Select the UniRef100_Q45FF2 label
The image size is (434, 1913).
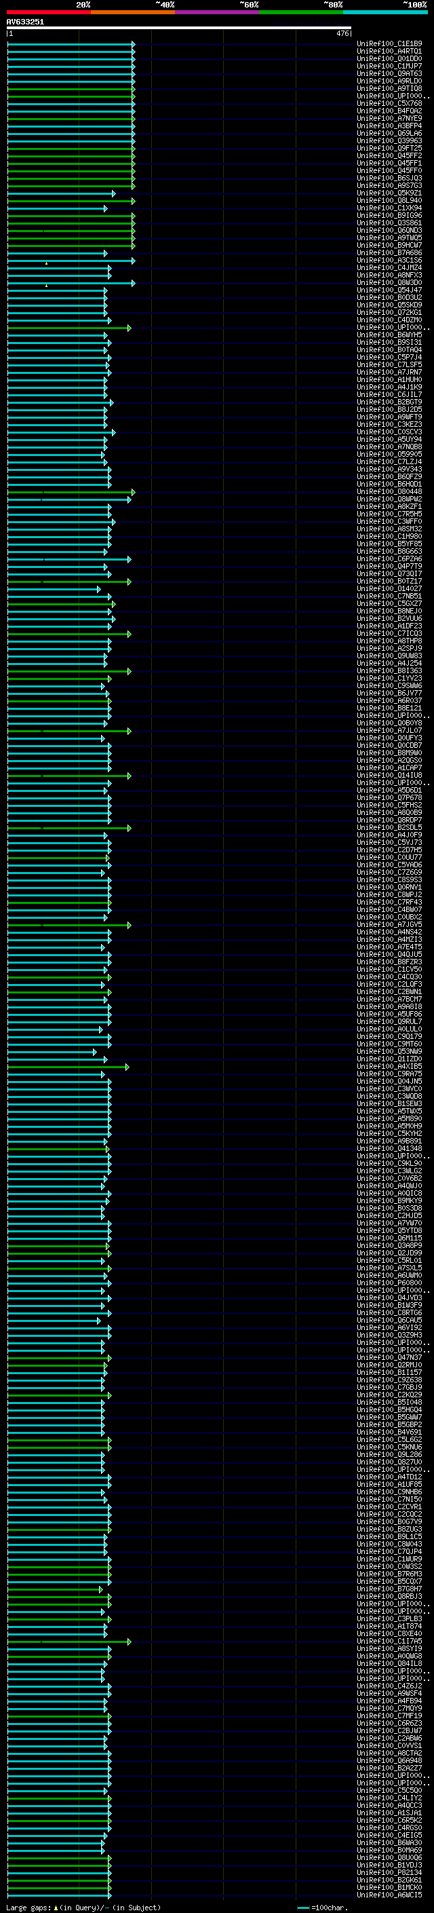coord(389,155)
